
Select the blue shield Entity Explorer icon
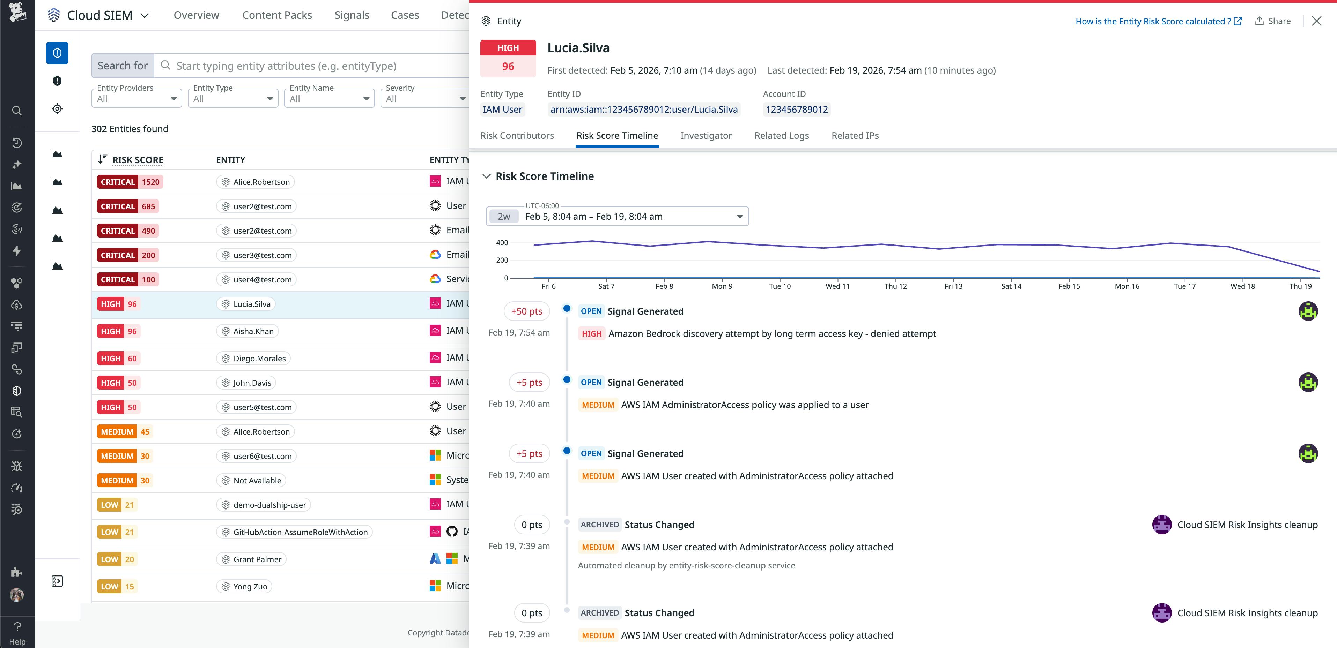tap(57, 52)
